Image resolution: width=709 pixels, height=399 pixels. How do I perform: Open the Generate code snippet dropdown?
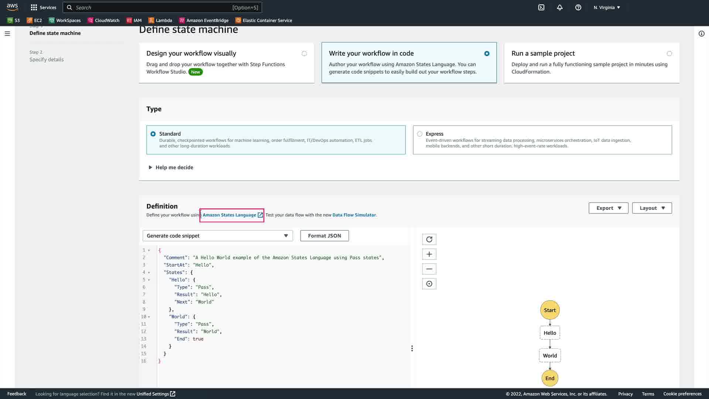point(218,236)
